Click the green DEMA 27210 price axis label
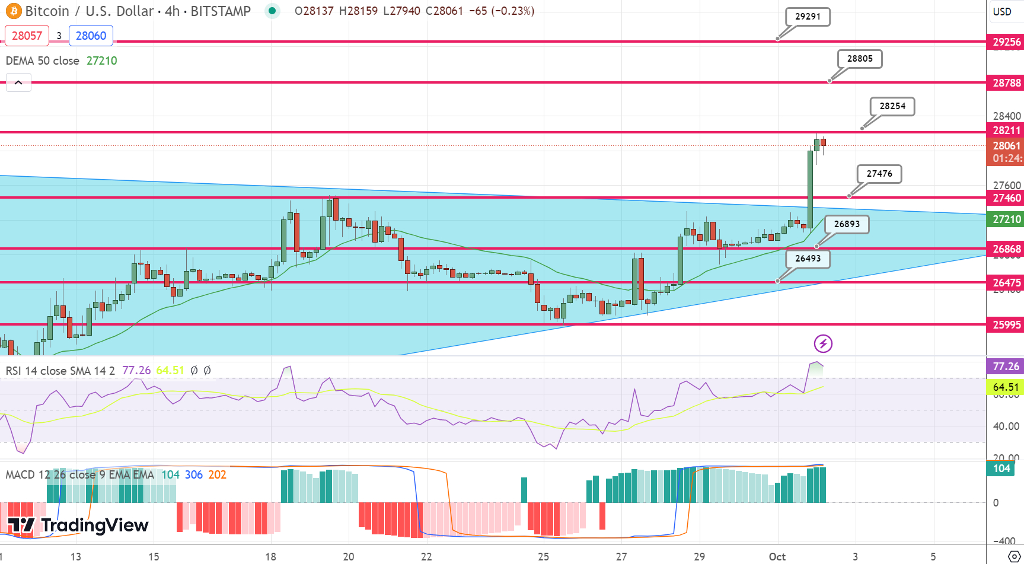Screen dimensions: 1024x564 pos(1006,219)
